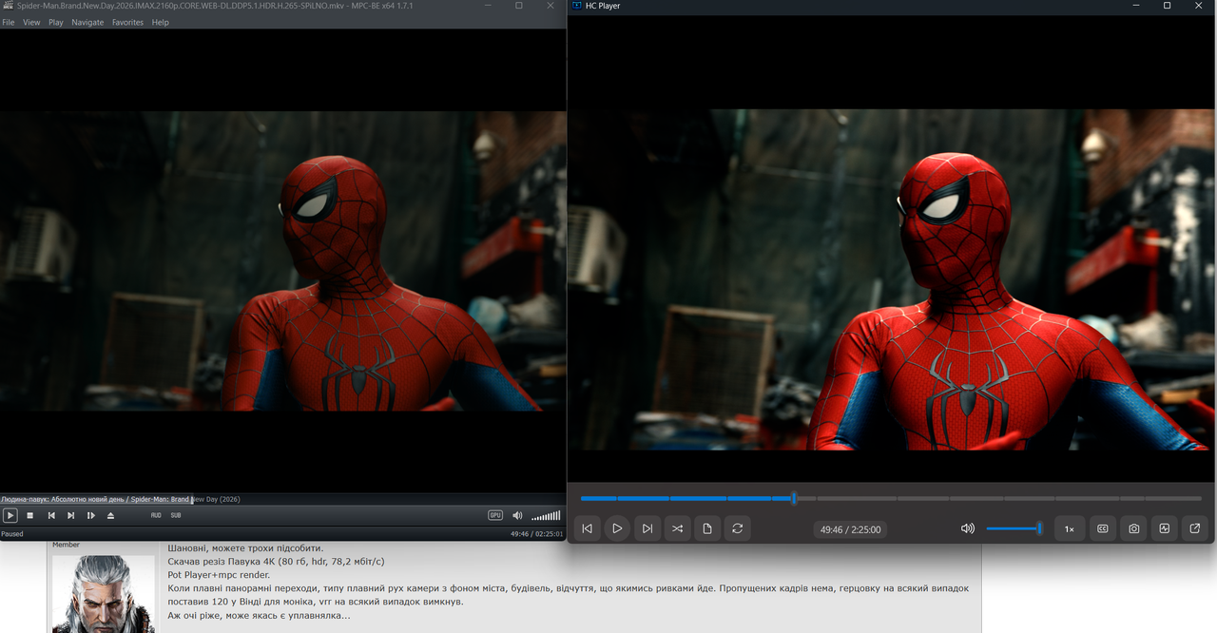The width and height of the screenshot is (1217, 633).
Task: Toggle closed captions in HC Player
Action: coord(1103,528)
